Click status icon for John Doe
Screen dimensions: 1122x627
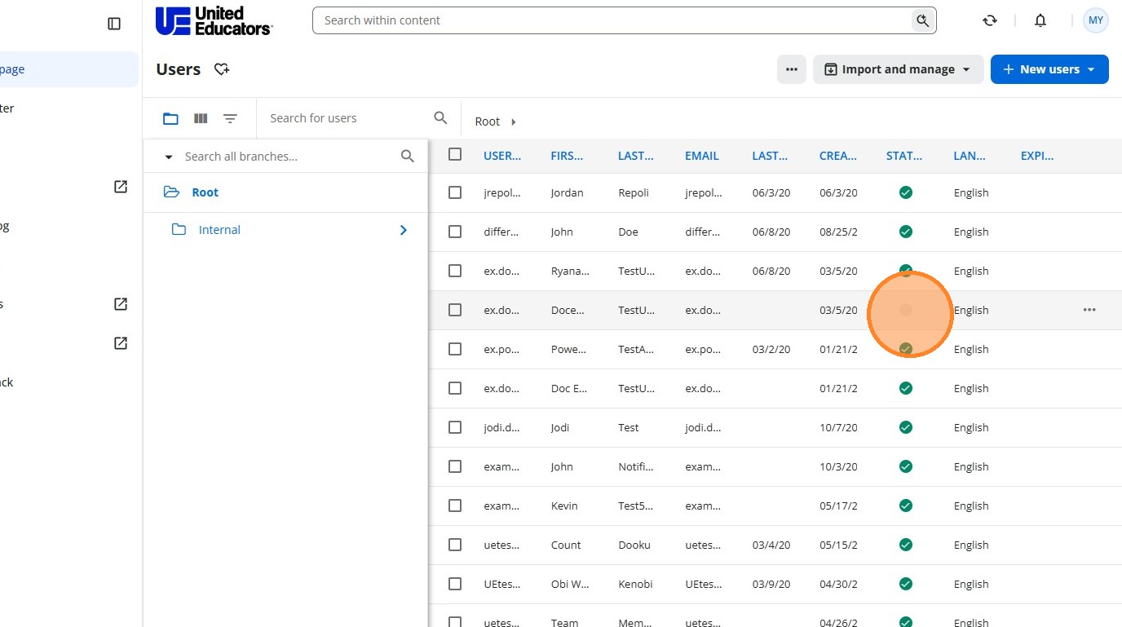(x=905, y=232)
